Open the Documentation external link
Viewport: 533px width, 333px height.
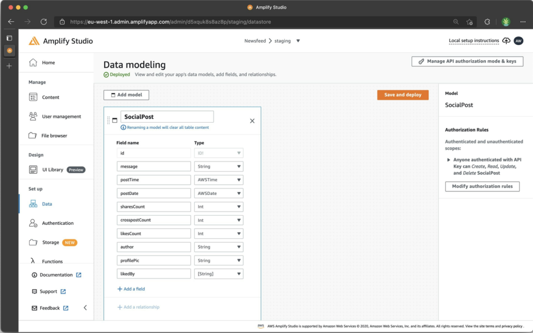(56, 275)
